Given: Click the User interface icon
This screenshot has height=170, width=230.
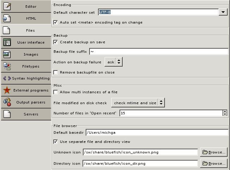Looking at the screenshot, I should (7, 42).
